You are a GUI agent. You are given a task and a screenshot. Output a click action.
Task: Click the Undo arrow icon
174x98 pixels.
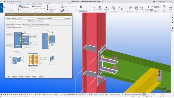[8, 2]
